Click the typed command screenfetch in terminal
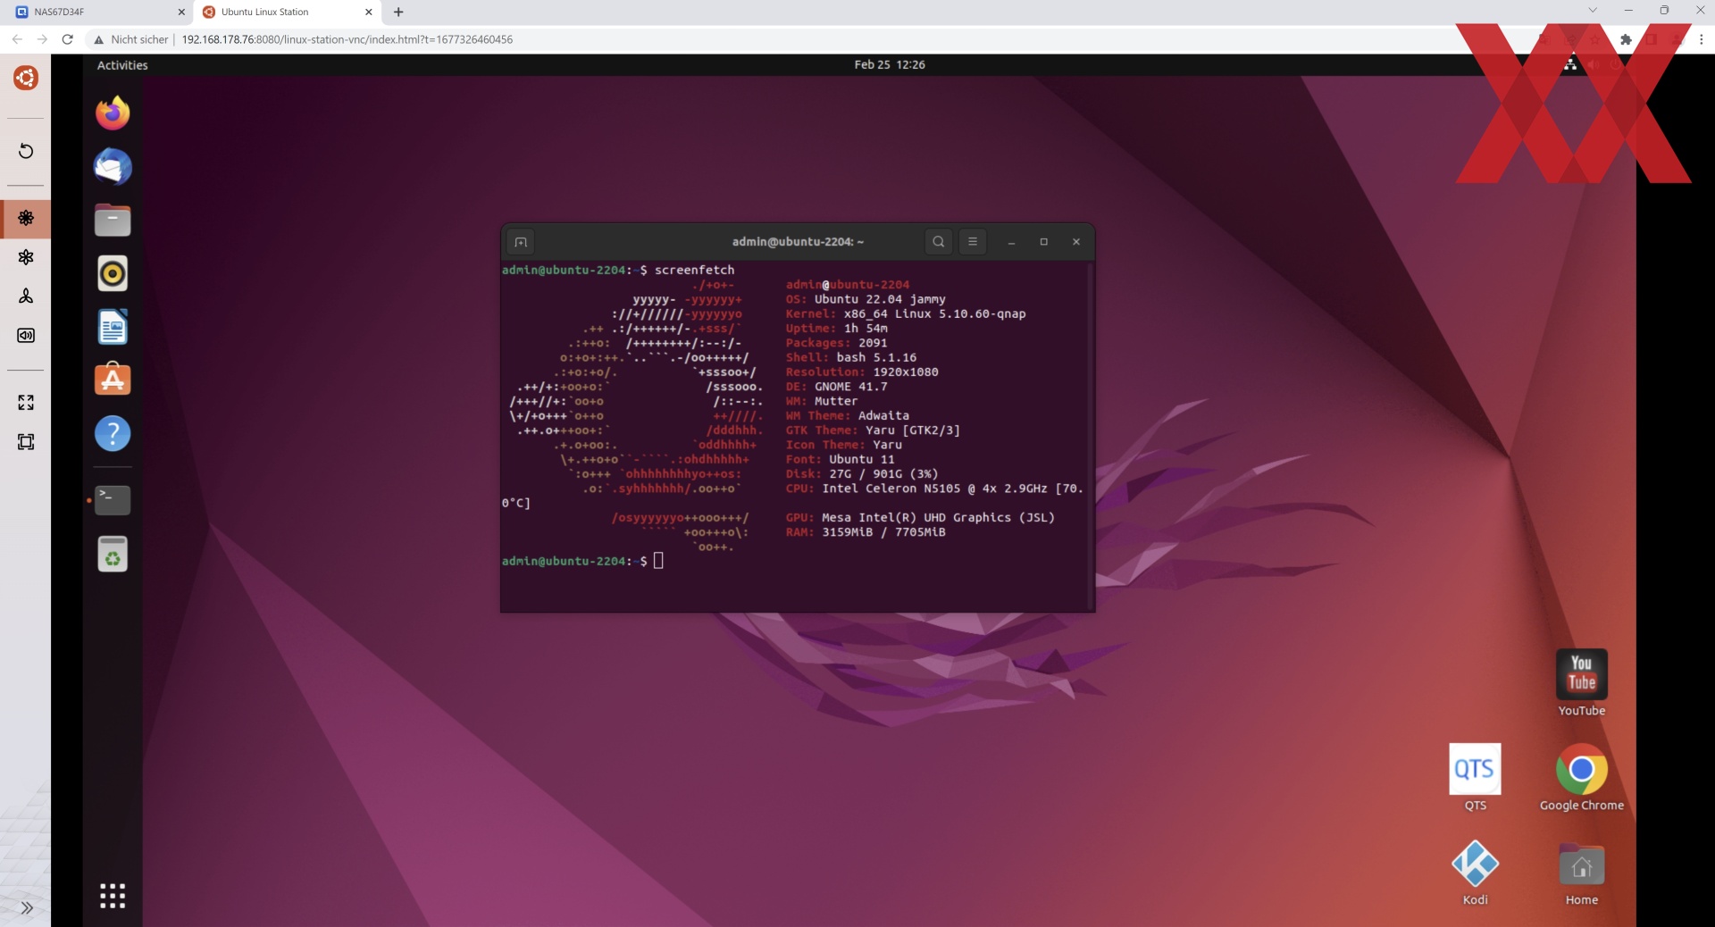Viewport: 1715px width, 927px height. (694, 270)
